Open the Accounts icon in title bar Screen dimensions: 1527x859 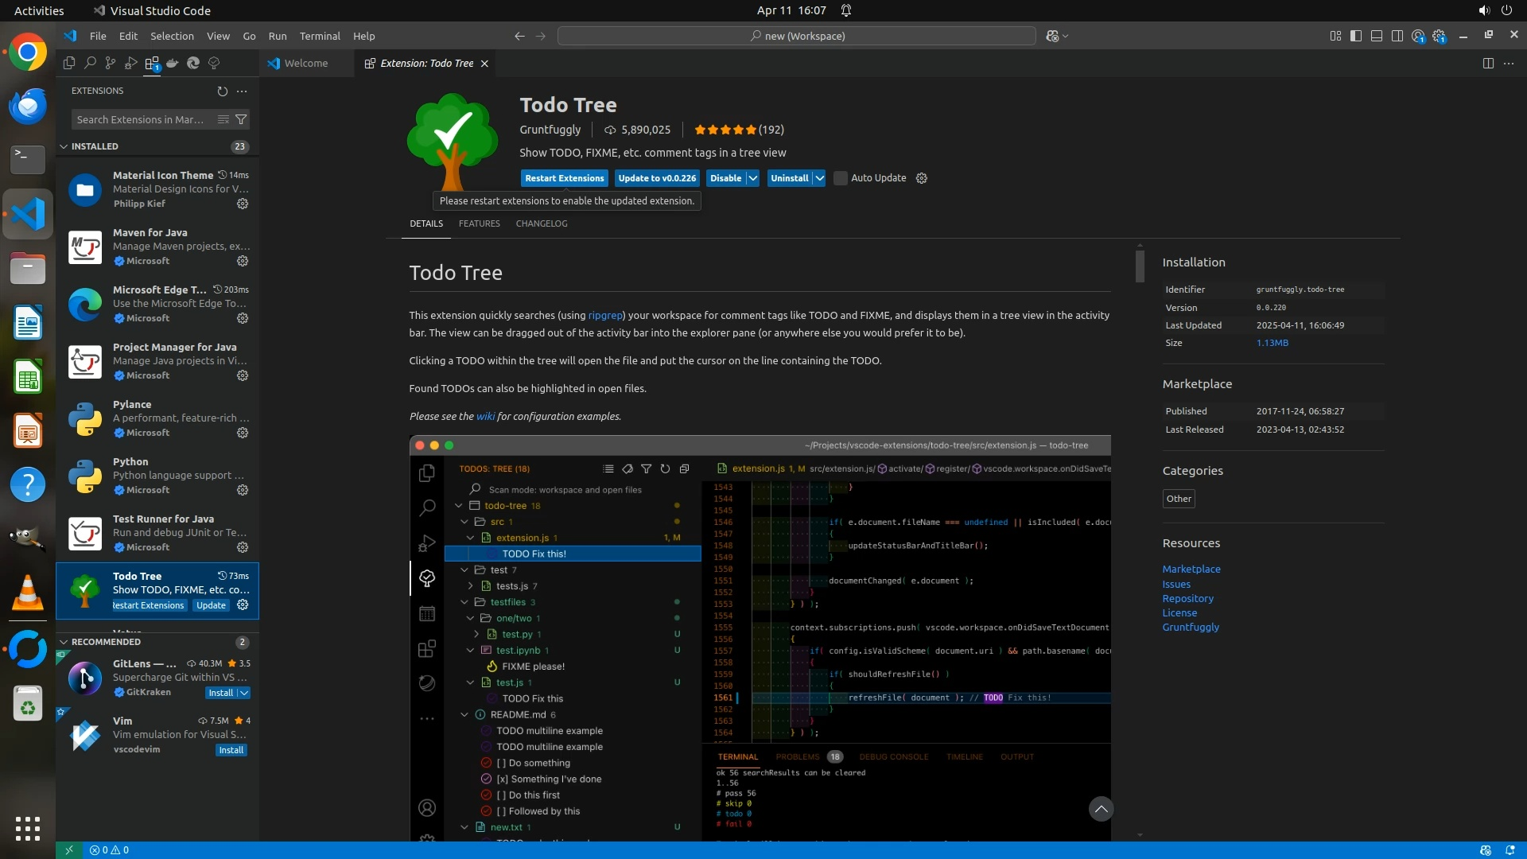[x=1418, y=36]
